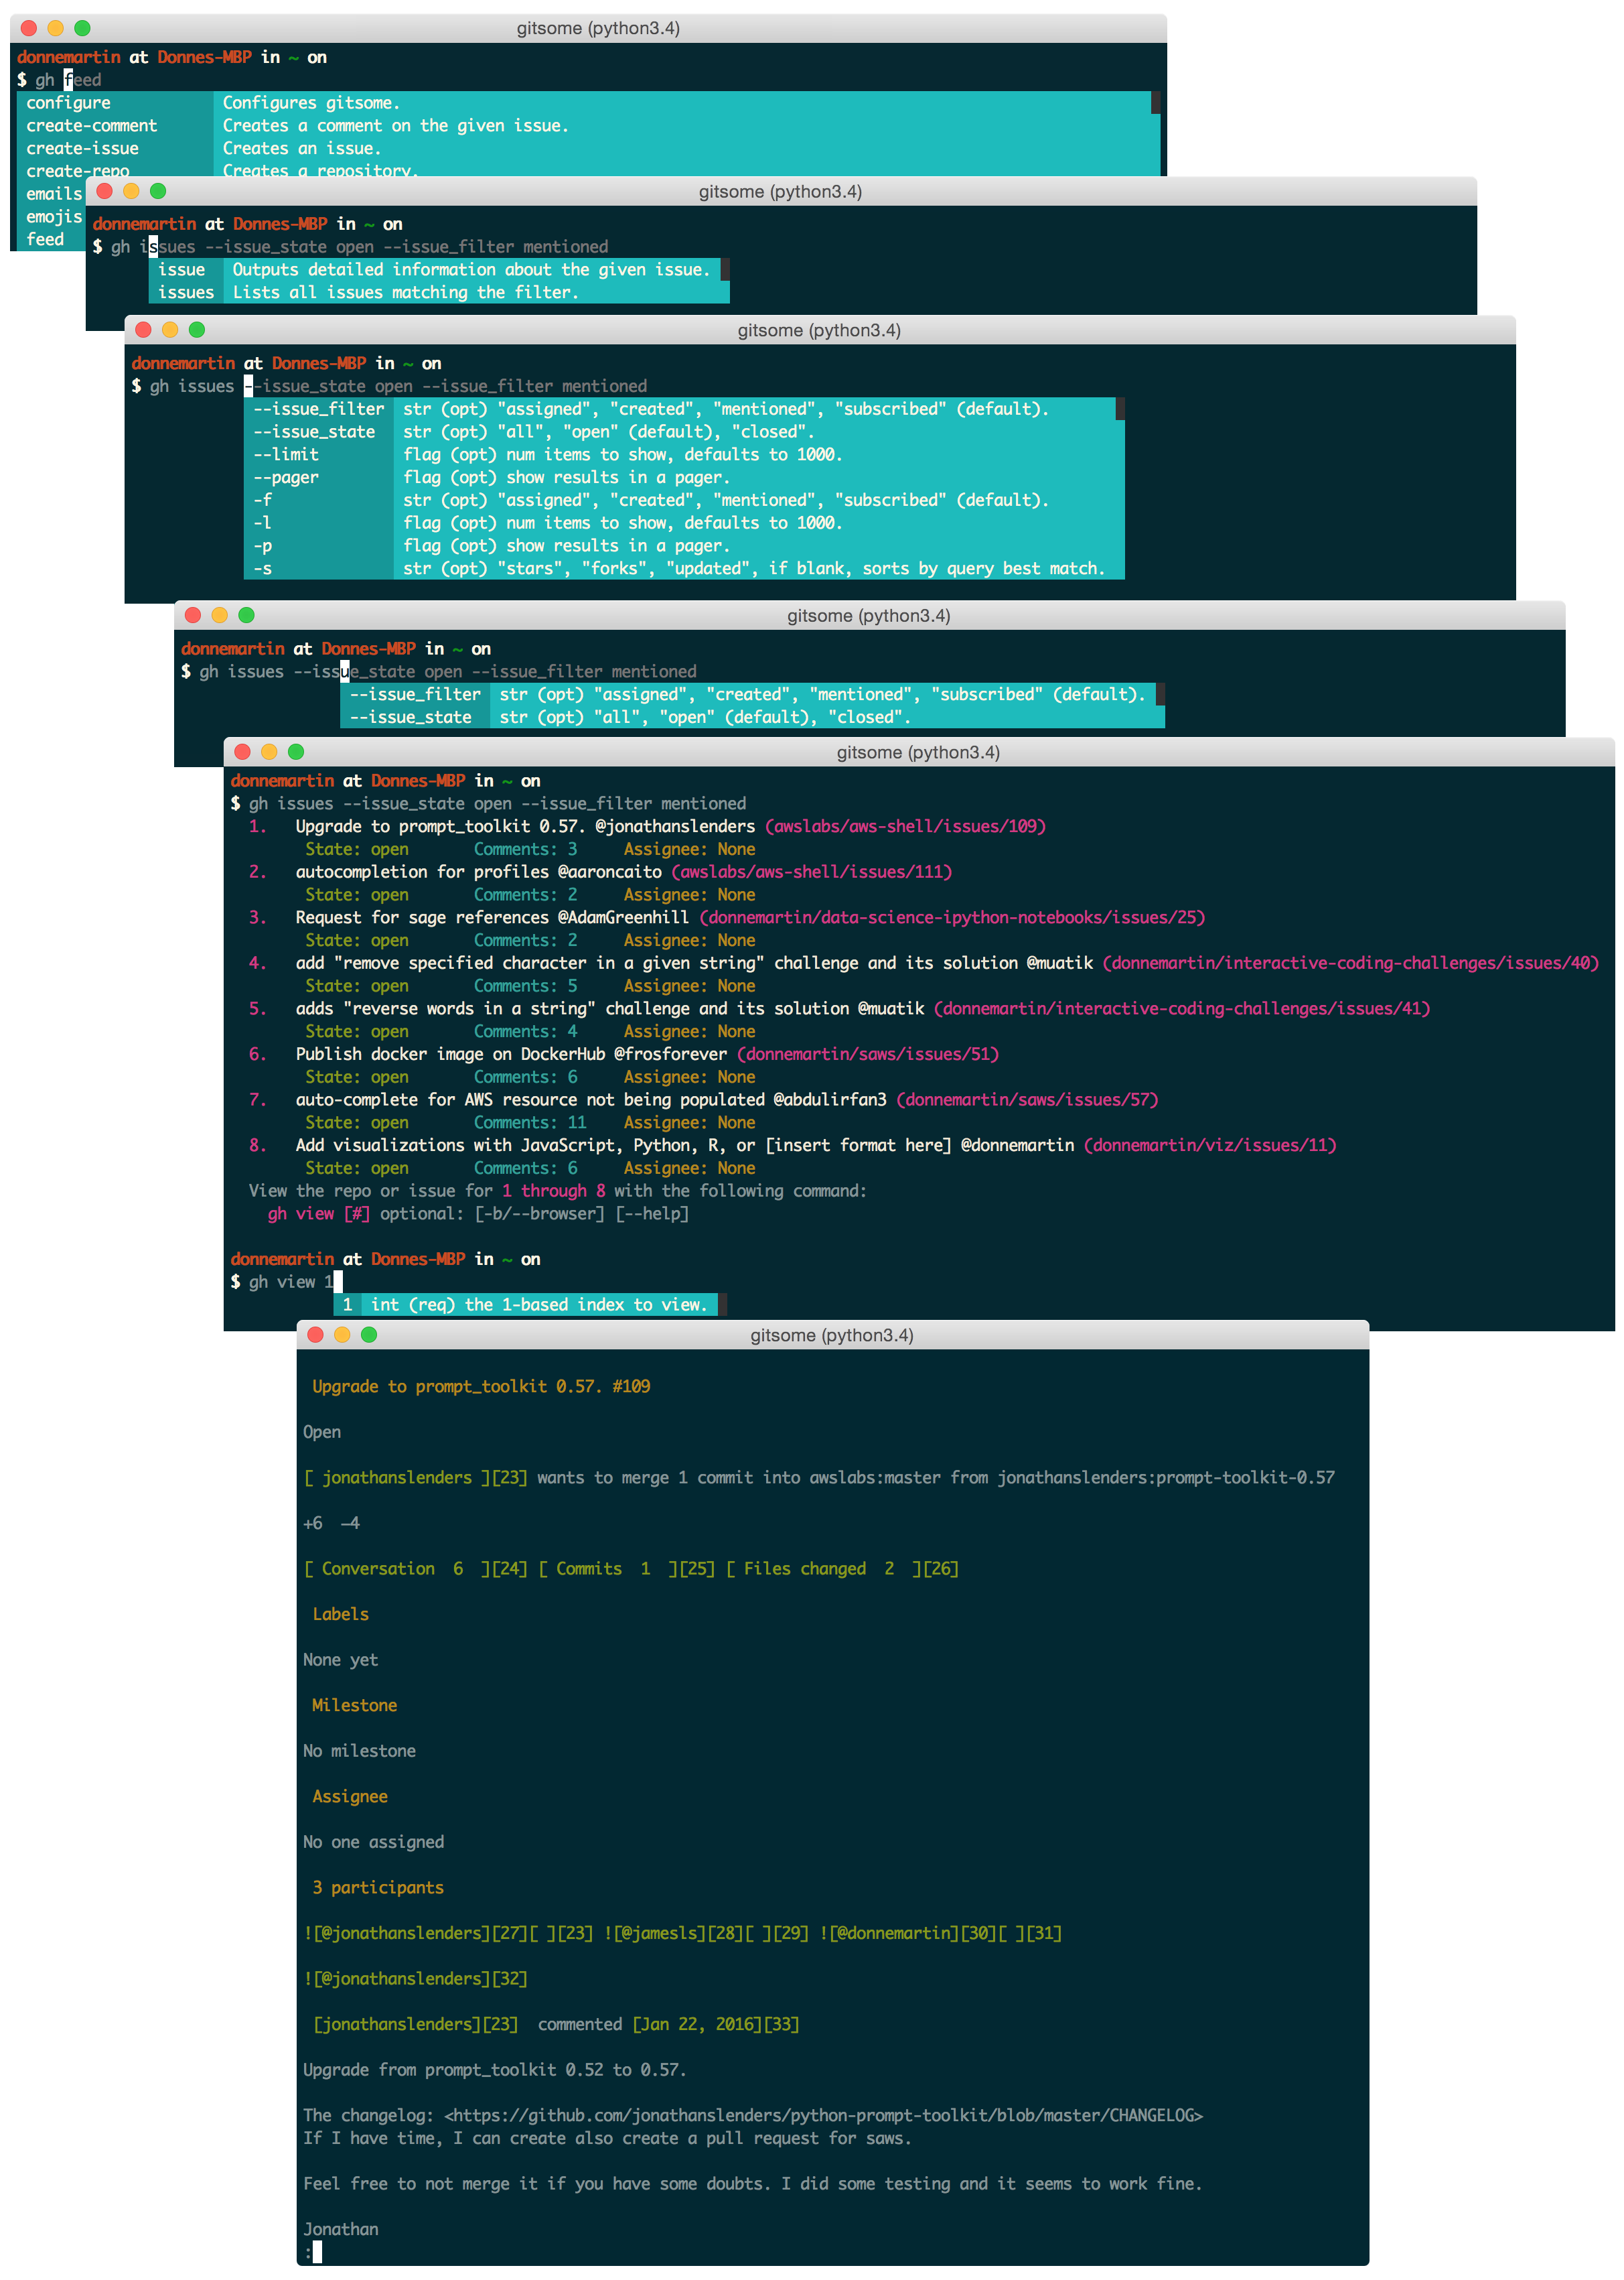Open donnemartin/saws/issues/57 link

click(1027, 1099)
